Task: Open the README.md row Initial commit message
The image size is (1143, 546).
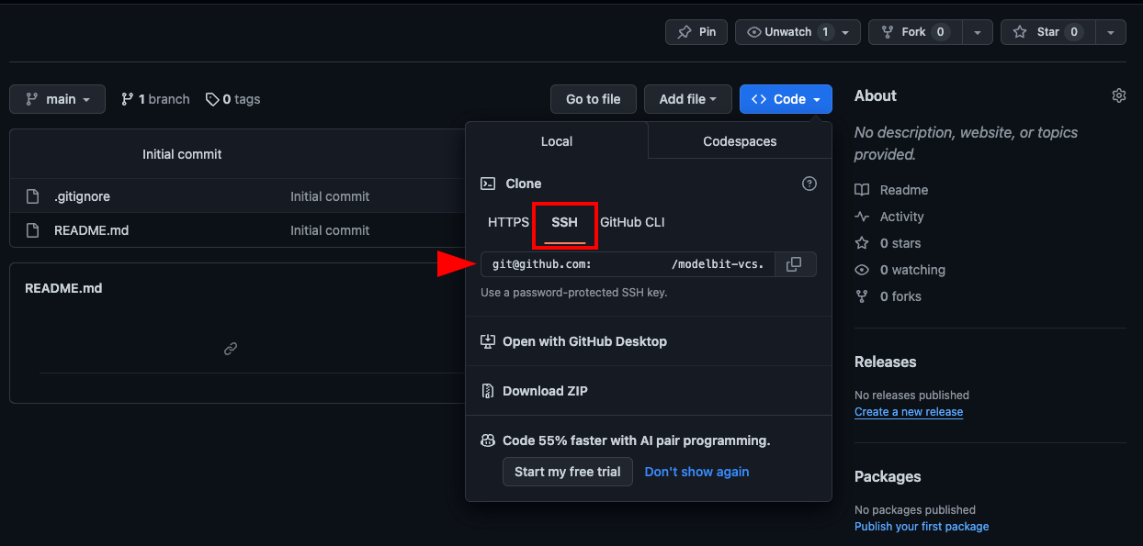Action: tap(330, 230)
